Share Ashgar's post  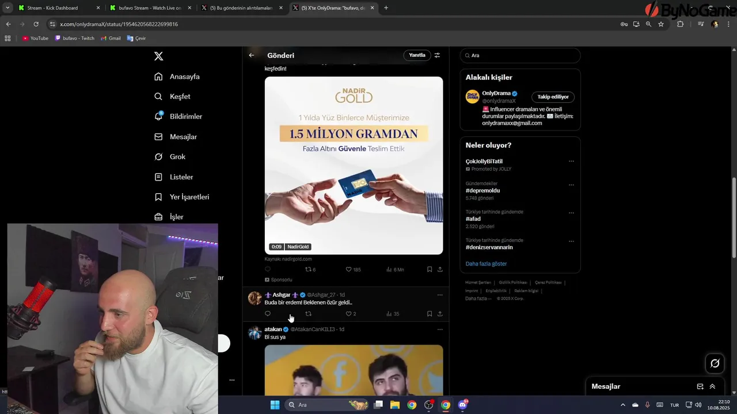coord(440,314)
